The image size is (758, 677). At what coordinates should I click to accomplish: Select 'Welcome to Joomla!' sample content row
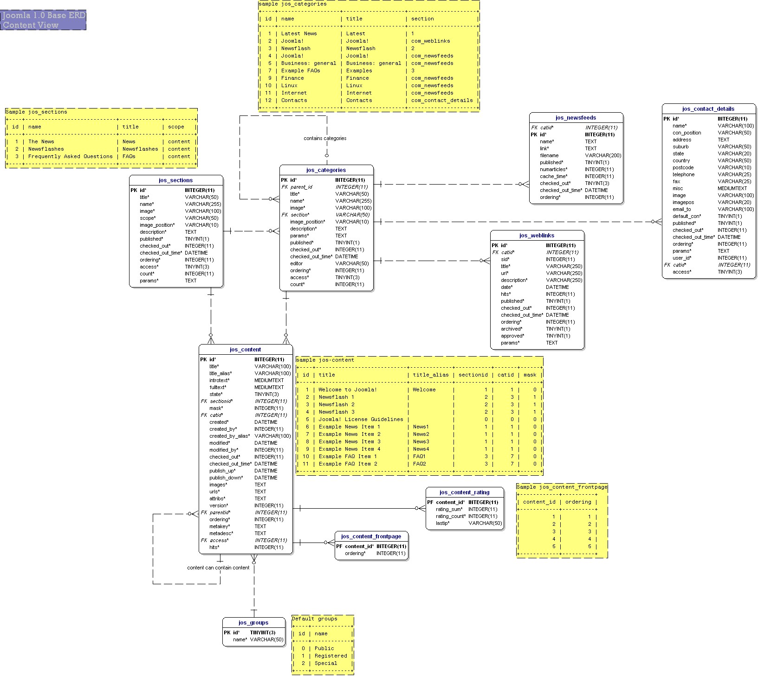click(348, 390)
